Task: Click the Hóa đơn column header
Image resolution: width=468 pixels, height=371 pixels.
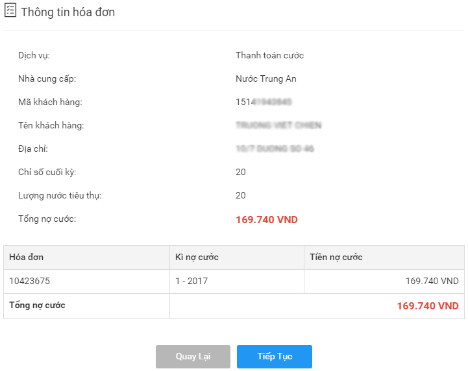Action: click(x=26, y=257)
